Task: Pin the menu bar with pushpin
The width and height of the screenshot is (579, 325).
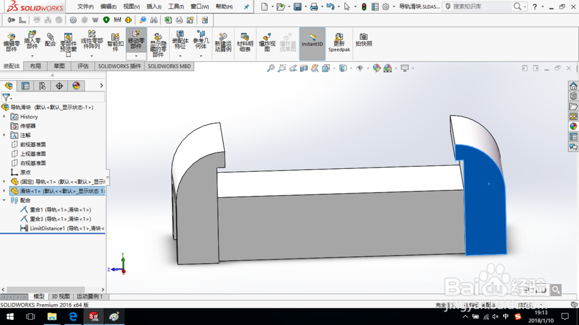Action: [x=246, y=6]
